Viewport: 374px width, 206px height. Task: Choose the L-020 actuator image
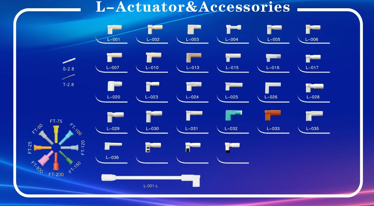pos(115,86)
